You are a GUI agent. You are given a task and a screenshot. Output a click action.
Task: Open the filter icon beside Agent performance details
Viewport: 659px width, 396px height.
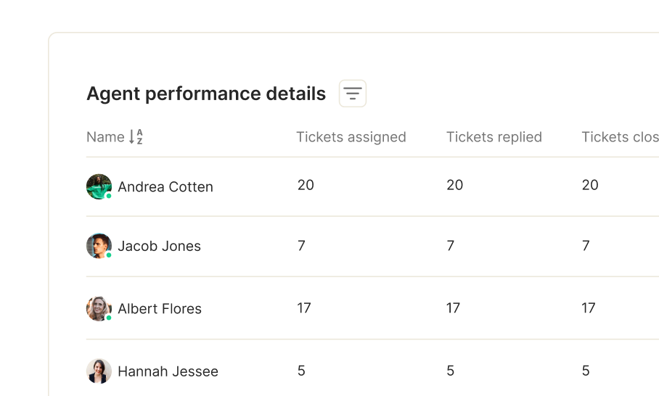pyautogui.click(x=353, y=94)
